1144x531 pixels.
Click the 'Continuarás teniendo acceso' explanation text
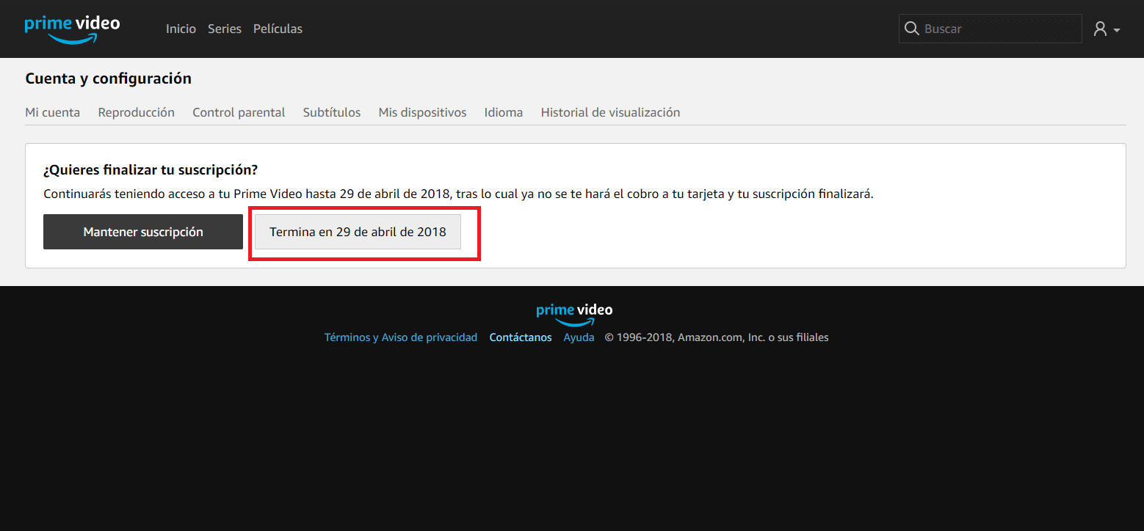pos(458,194)
